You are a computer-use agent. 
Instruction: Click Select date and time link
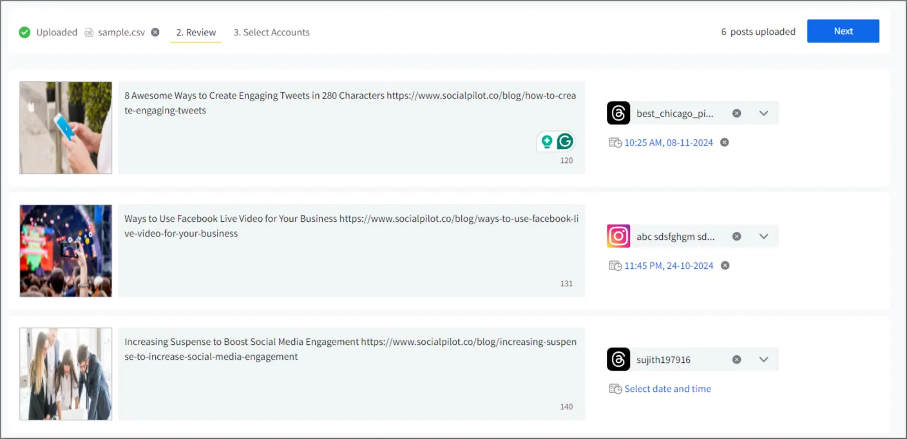pyautogui.click(x=667, y=389)
